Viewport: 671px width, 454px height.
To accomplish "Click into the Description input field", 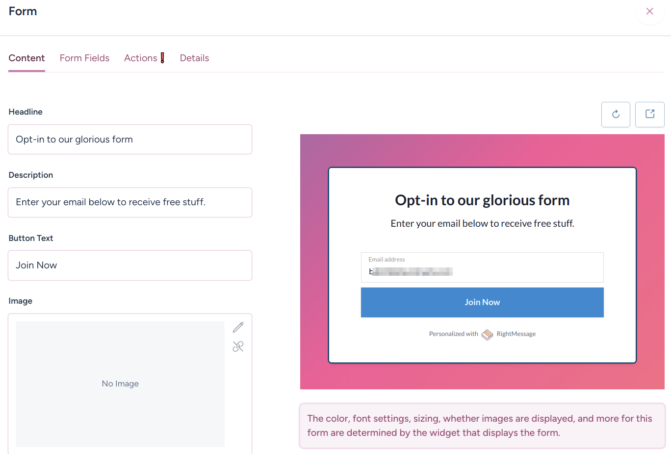I will click(x=130, y=202).
